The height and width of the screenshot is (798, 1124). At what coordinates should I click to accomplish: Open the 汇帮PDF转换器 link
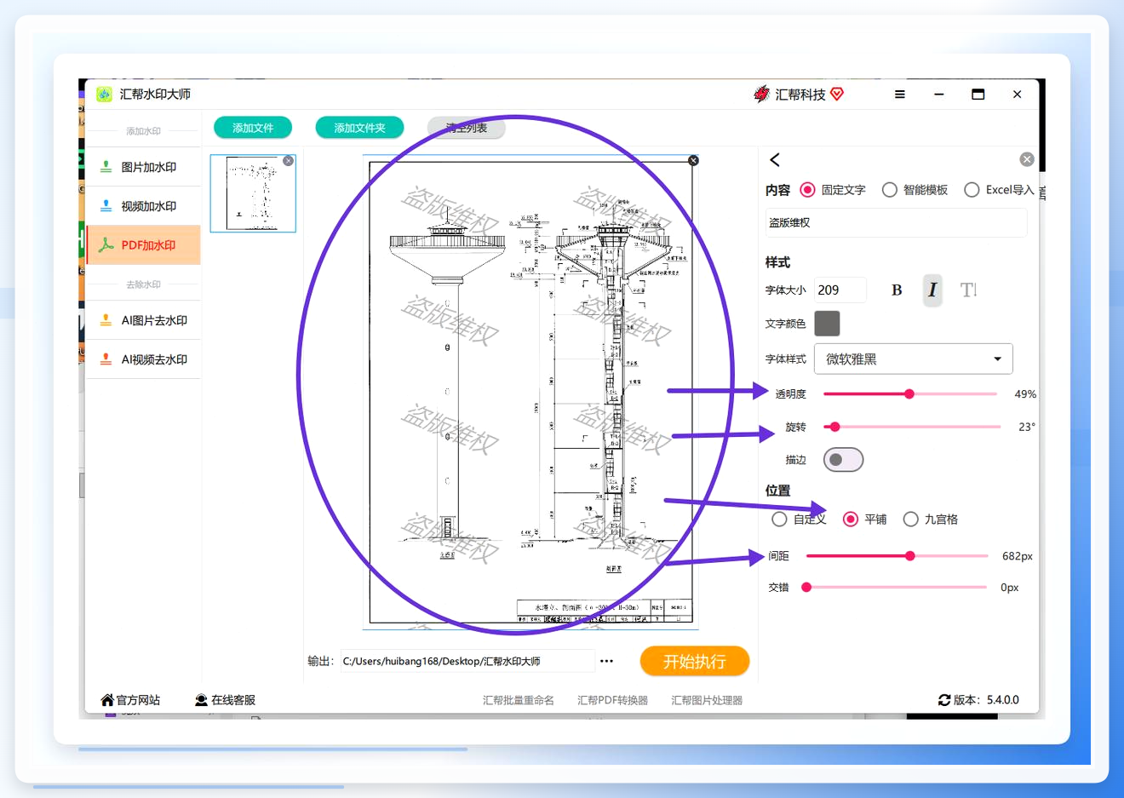click(x=612, y=700)
